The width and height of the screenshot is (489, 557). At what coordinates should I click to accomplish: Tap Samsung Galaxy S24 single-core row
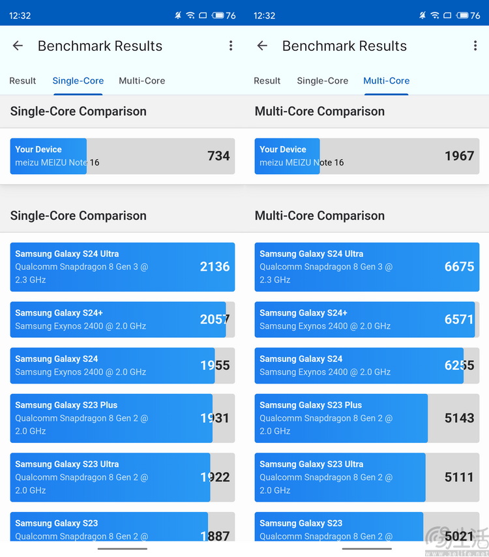coord(122,365)
